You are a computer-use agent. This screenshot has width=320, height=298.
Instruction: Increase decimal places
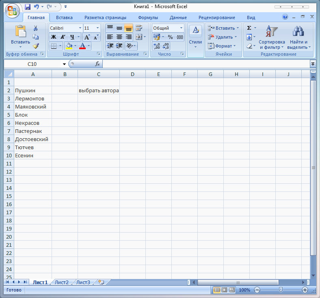point(157,46)
